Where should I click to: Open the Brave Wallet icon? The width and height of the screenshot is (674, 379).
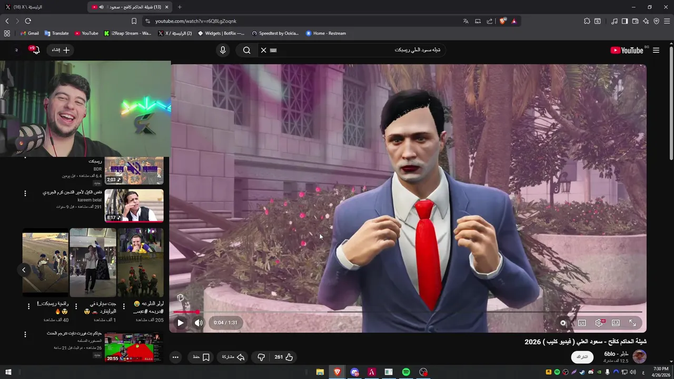[x=635, y=21]
